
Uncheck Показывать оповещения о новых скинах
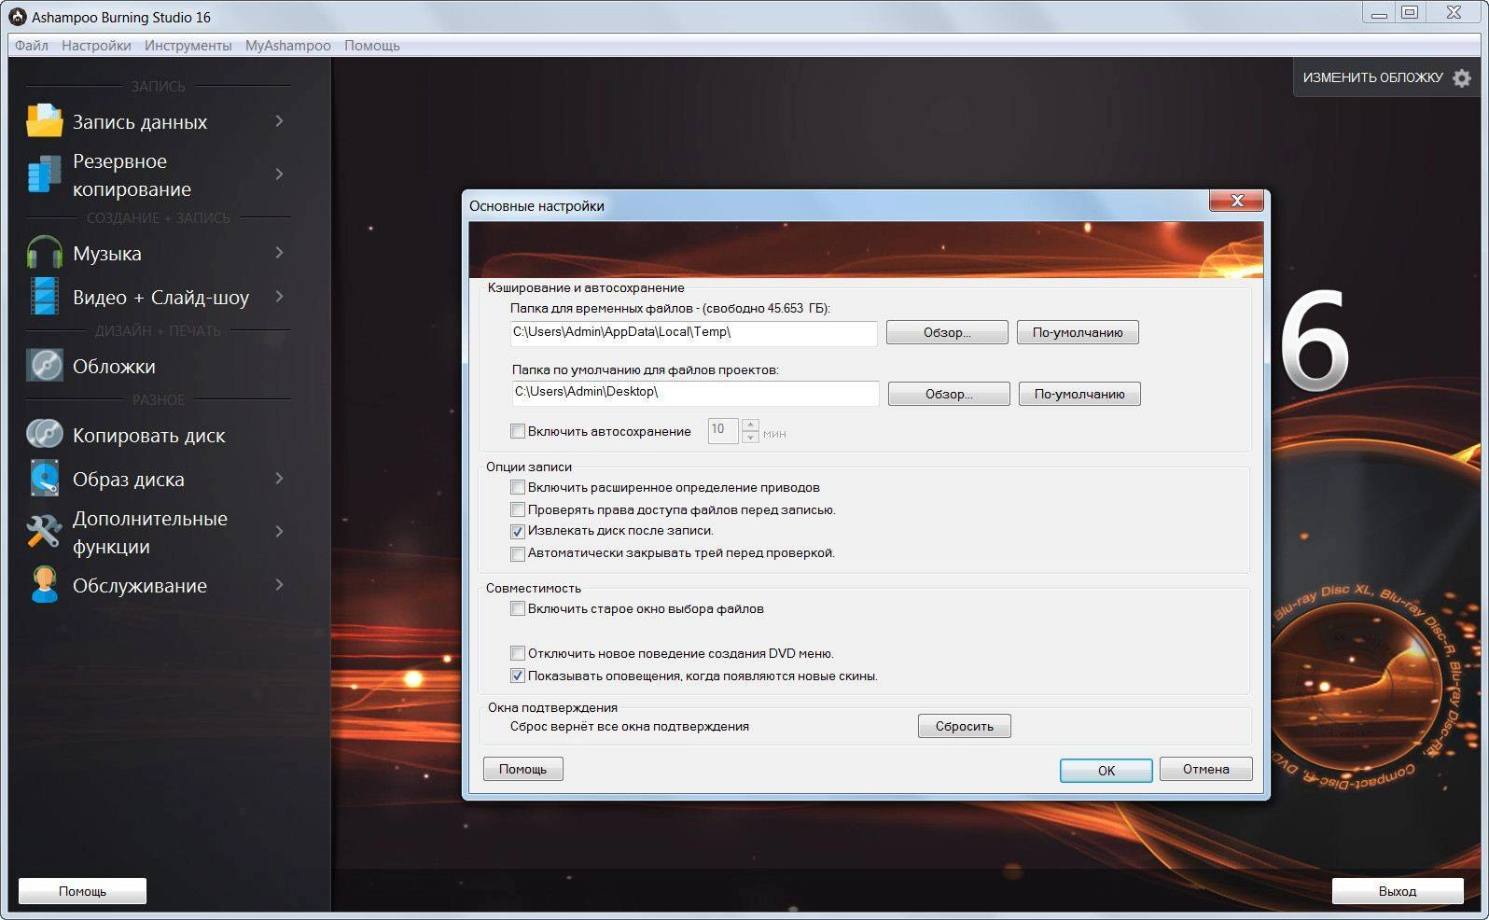click(518, 676)
